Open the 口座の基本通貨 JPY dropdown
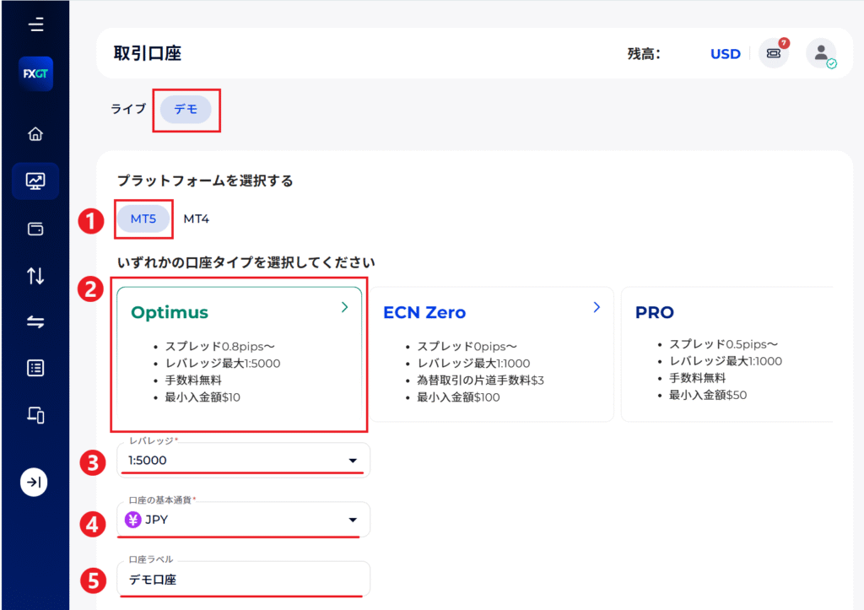Screen dimensions: 864x610 243,520
